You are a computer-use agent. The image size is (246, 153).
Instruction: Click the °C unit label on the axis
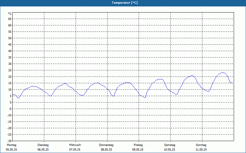click(10, 14)
